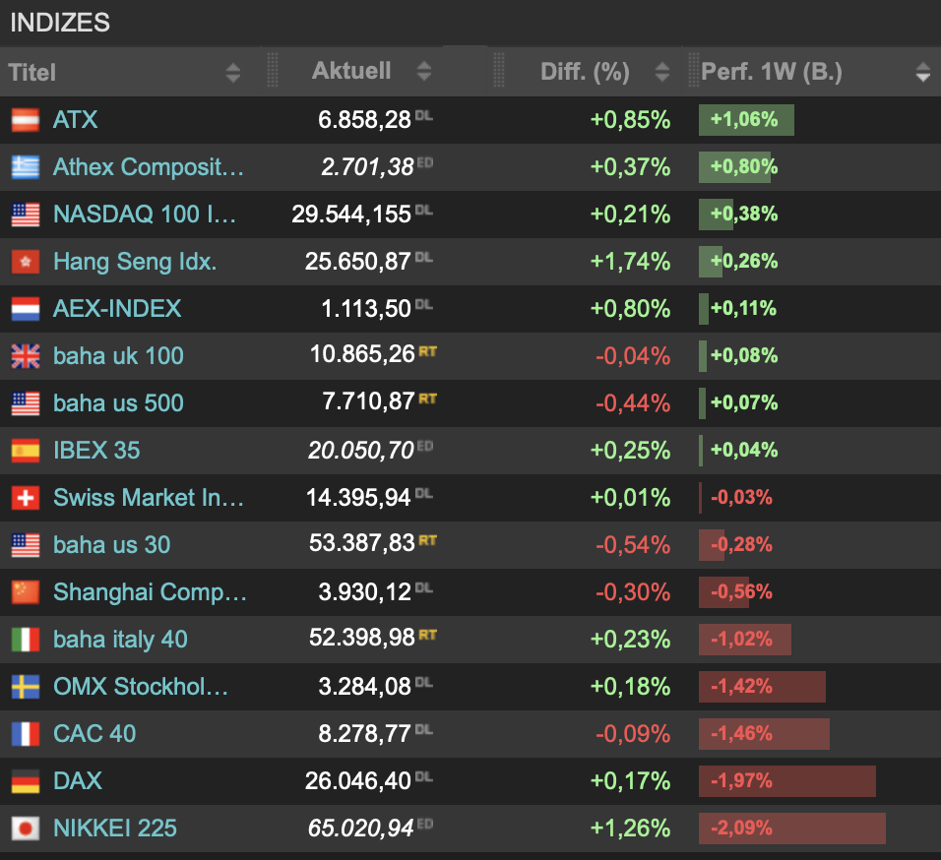Screen dimensions: 941x860
Task: Click the Swiss flag beside Swiss Market Index
Action: 26,498
